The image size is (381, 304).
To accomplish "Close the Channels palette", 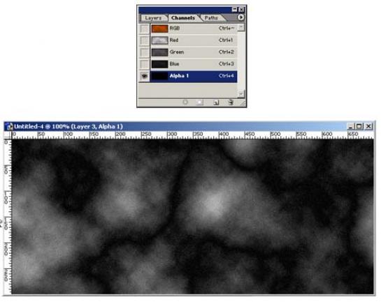I will [x=241, y=10].
